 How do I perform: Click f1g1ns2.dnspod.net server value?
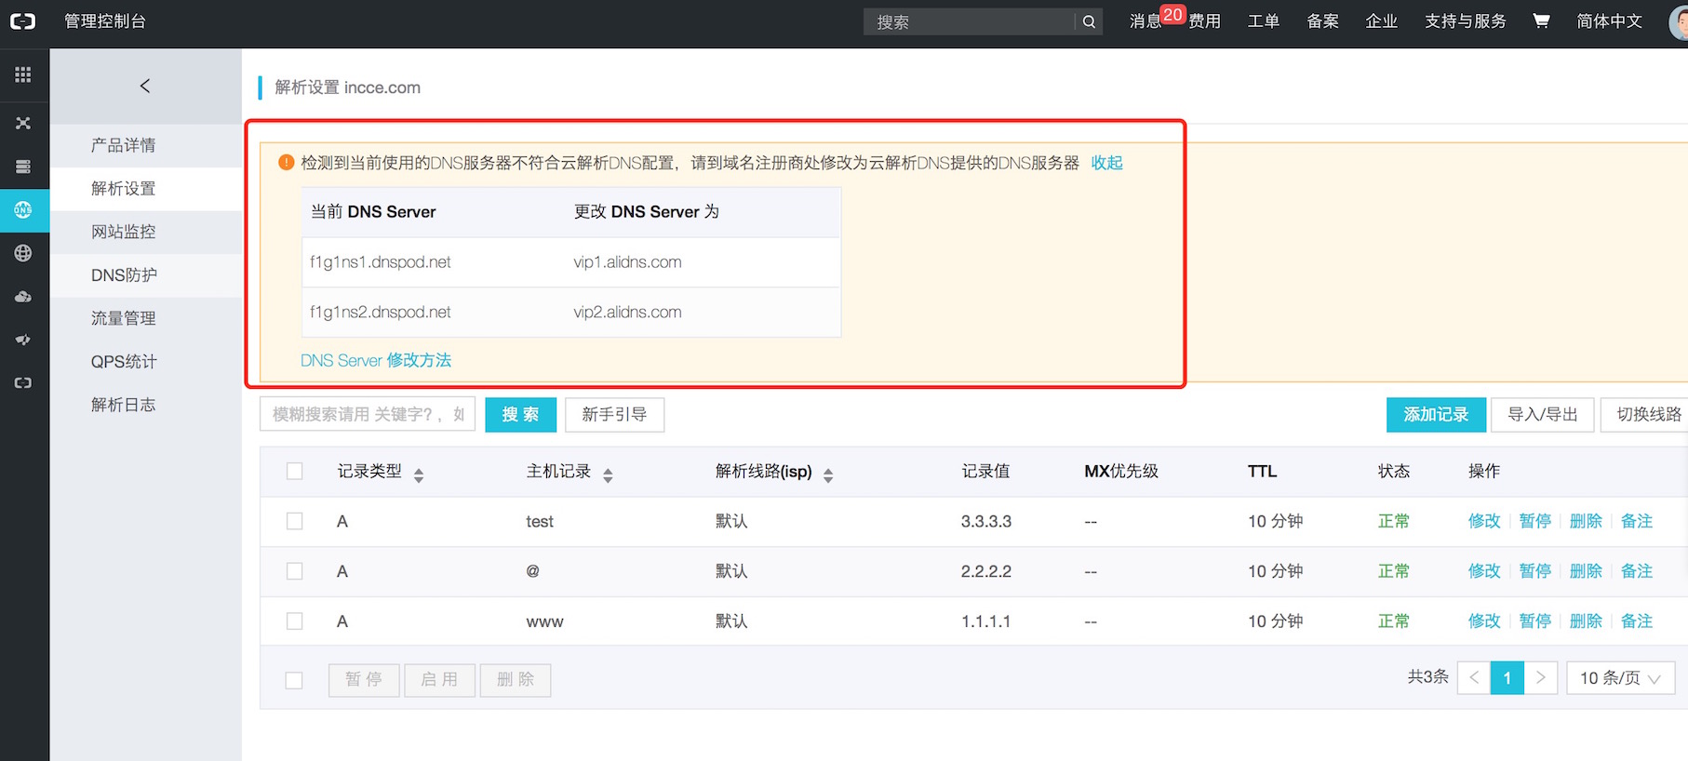tap(381, 312)
